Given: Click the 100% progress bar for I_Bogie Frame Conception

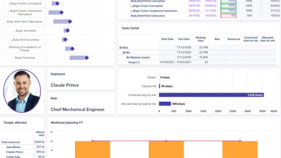Looking at the screenshot, I should point(228,6).
